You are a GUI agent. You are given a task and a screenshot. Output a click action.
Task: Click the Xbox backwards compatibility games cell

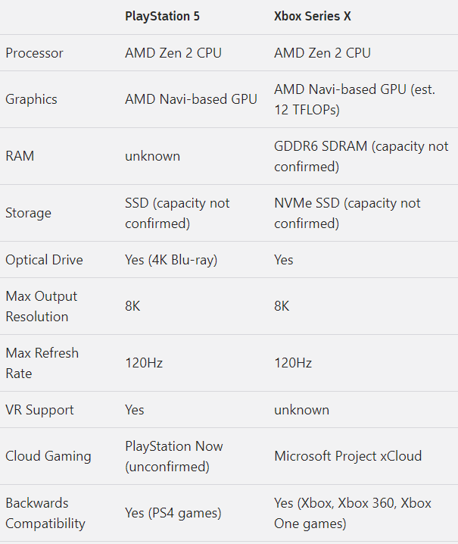point(352,513)
